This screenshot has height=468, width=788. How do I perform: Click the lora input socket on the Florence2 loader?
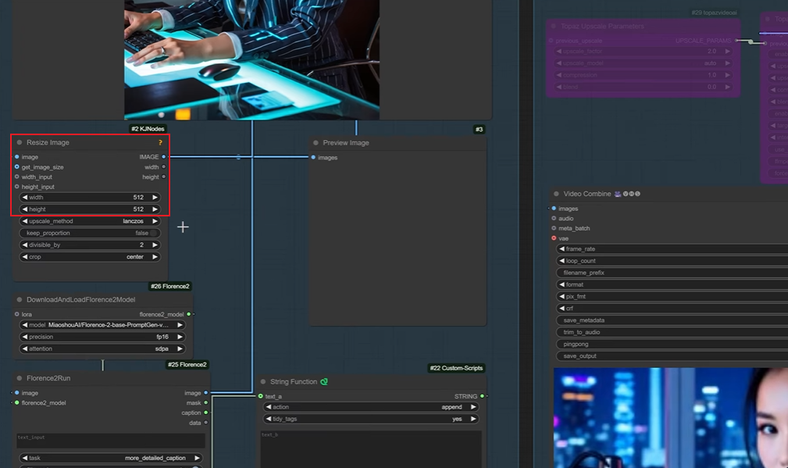[16, 314]
